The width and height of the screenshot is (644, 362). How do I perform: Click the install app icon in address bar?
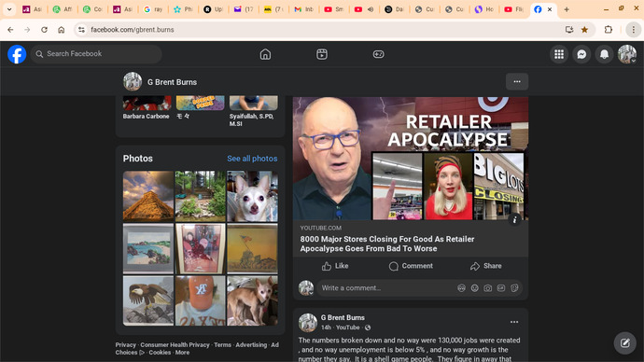569,30
